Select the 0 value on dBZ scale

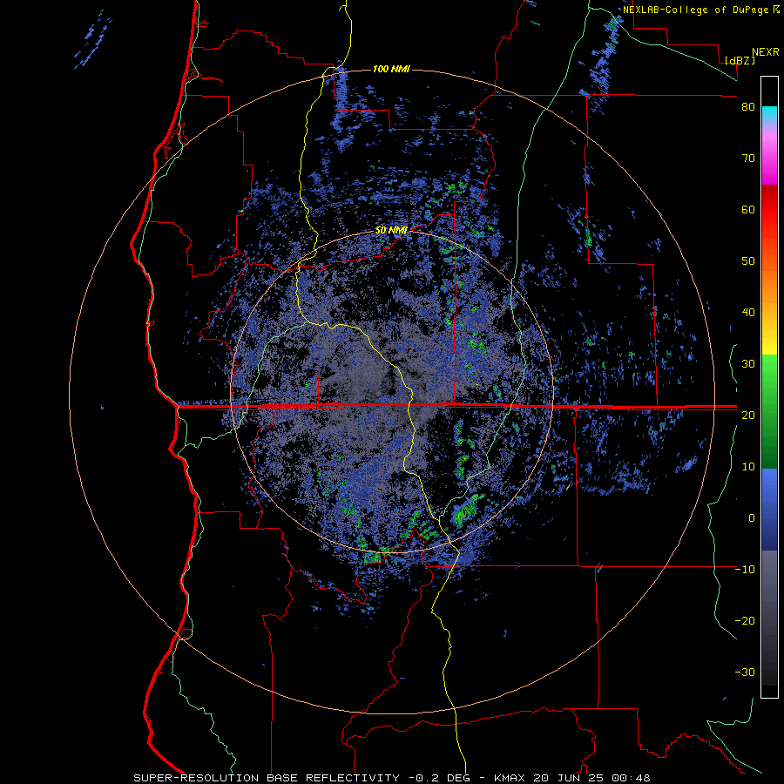coord(752,518)
